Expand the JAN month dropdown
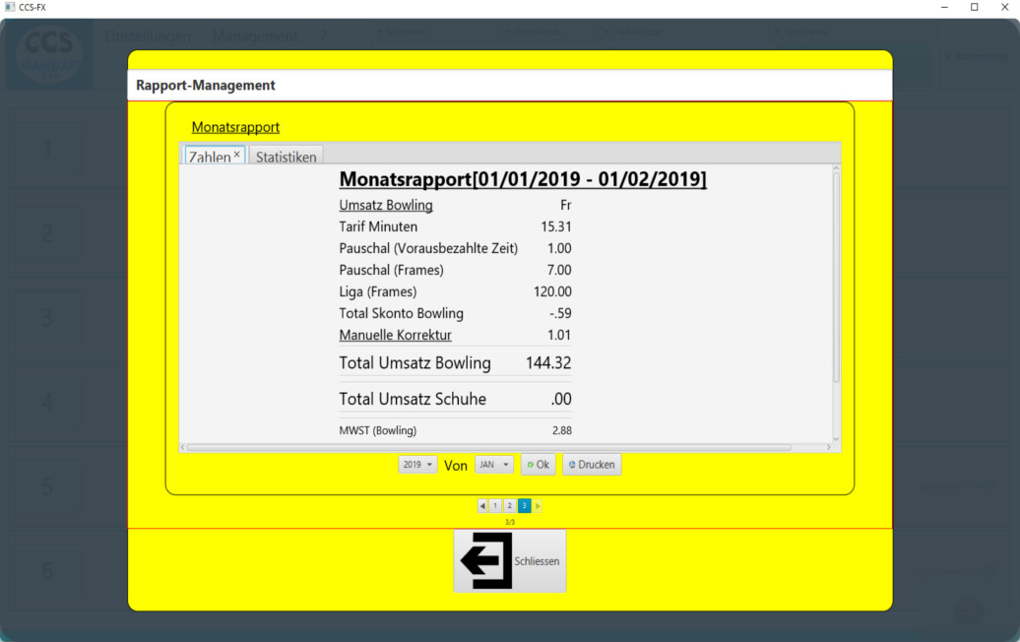Screen dimensions: 1020x642 click(x=494, y=465)
